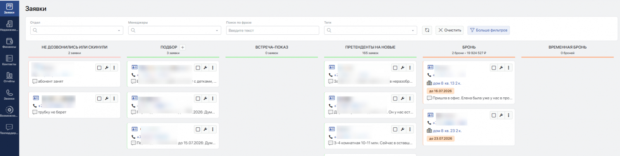
Task: Click the refresh icon beside Очистить
Action: pyautogui.click(x=427, y=30)
